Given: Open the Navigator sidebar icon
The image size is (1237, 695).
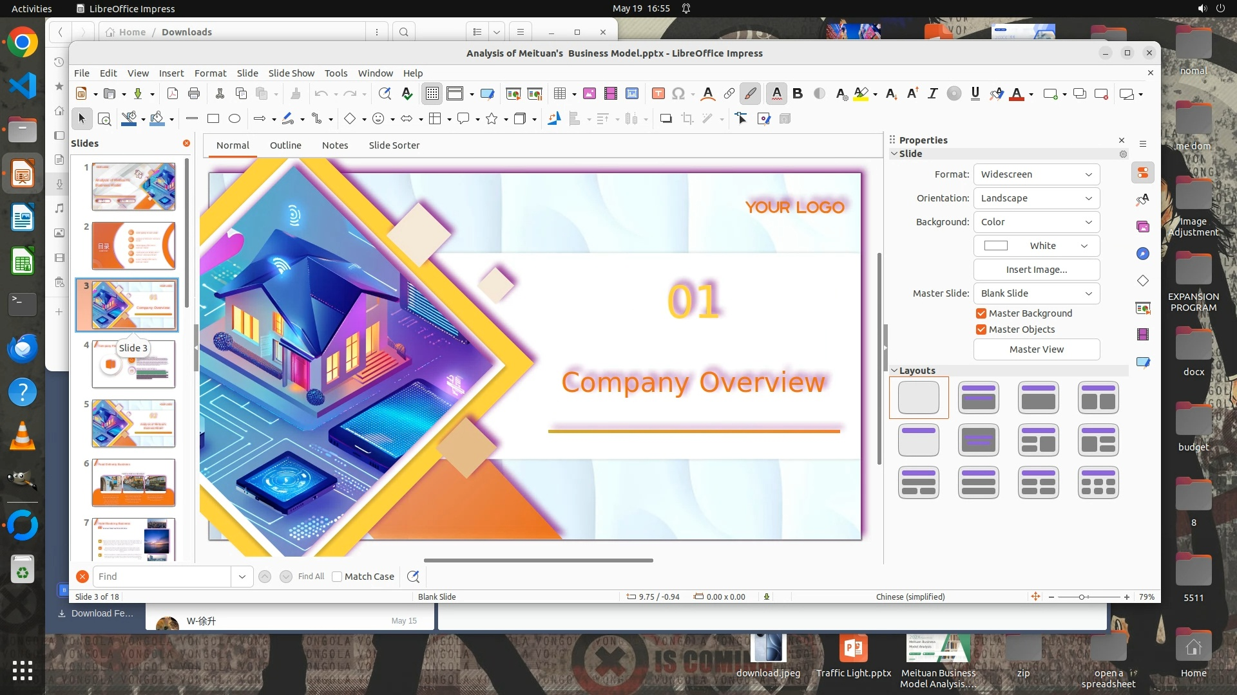Looking at the screenshot, I should pyautogui.click(x=1143, y=254).
